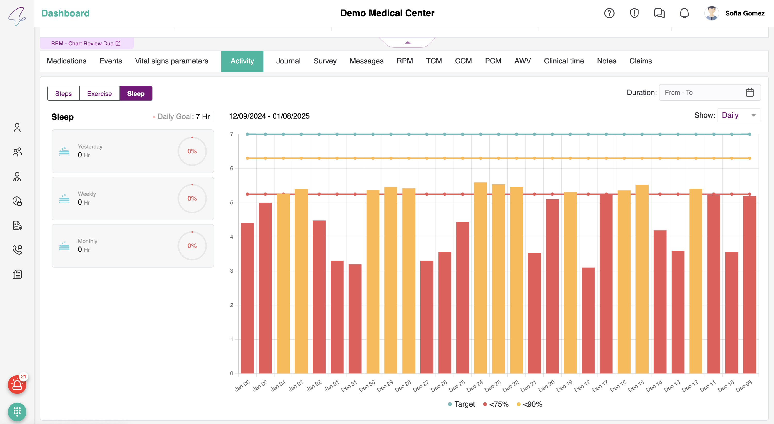Open the patients group sidebar icon
Viewport: 774px width, 424px height.
(x=17, y=152)
